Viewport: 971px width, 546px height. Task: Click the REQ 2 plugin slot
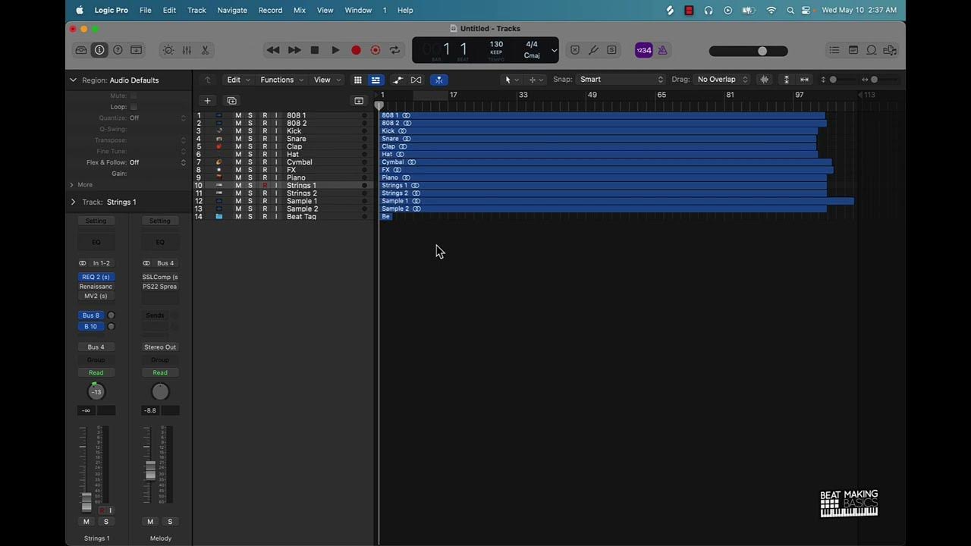[96, 278]
